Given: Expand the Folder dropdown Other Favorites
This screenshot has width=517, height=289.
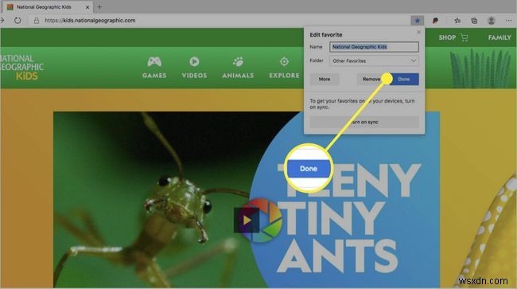Looking at the screenshot, I should [375, 61].
